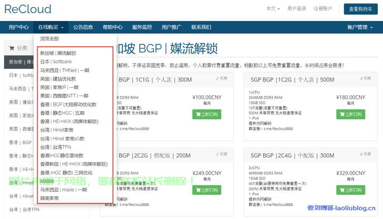Select 台湾 | Hinet家宽 menu entry
The height and width of the screenshot is (219, 383).
point(57,130)
